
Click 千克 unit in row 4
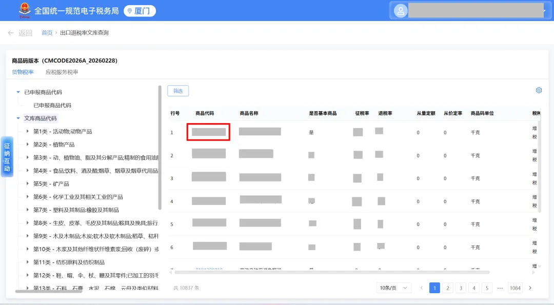click(x=475, y=201)
